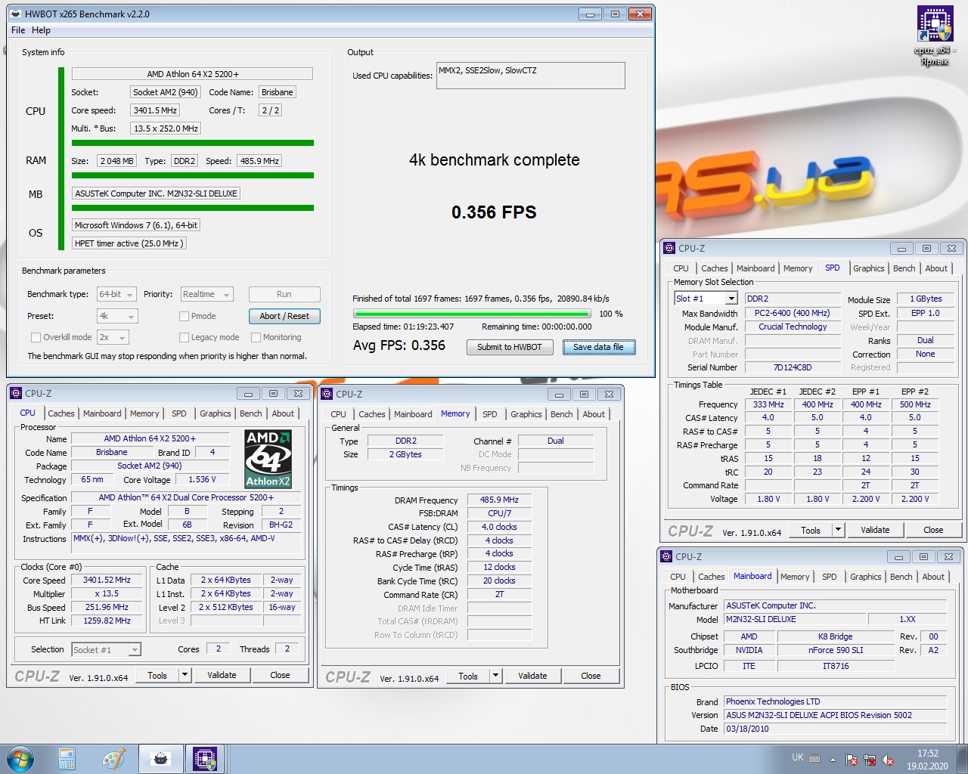
Task: Click Validate in CPU-Z Memory window
Action: coord(532,676)
